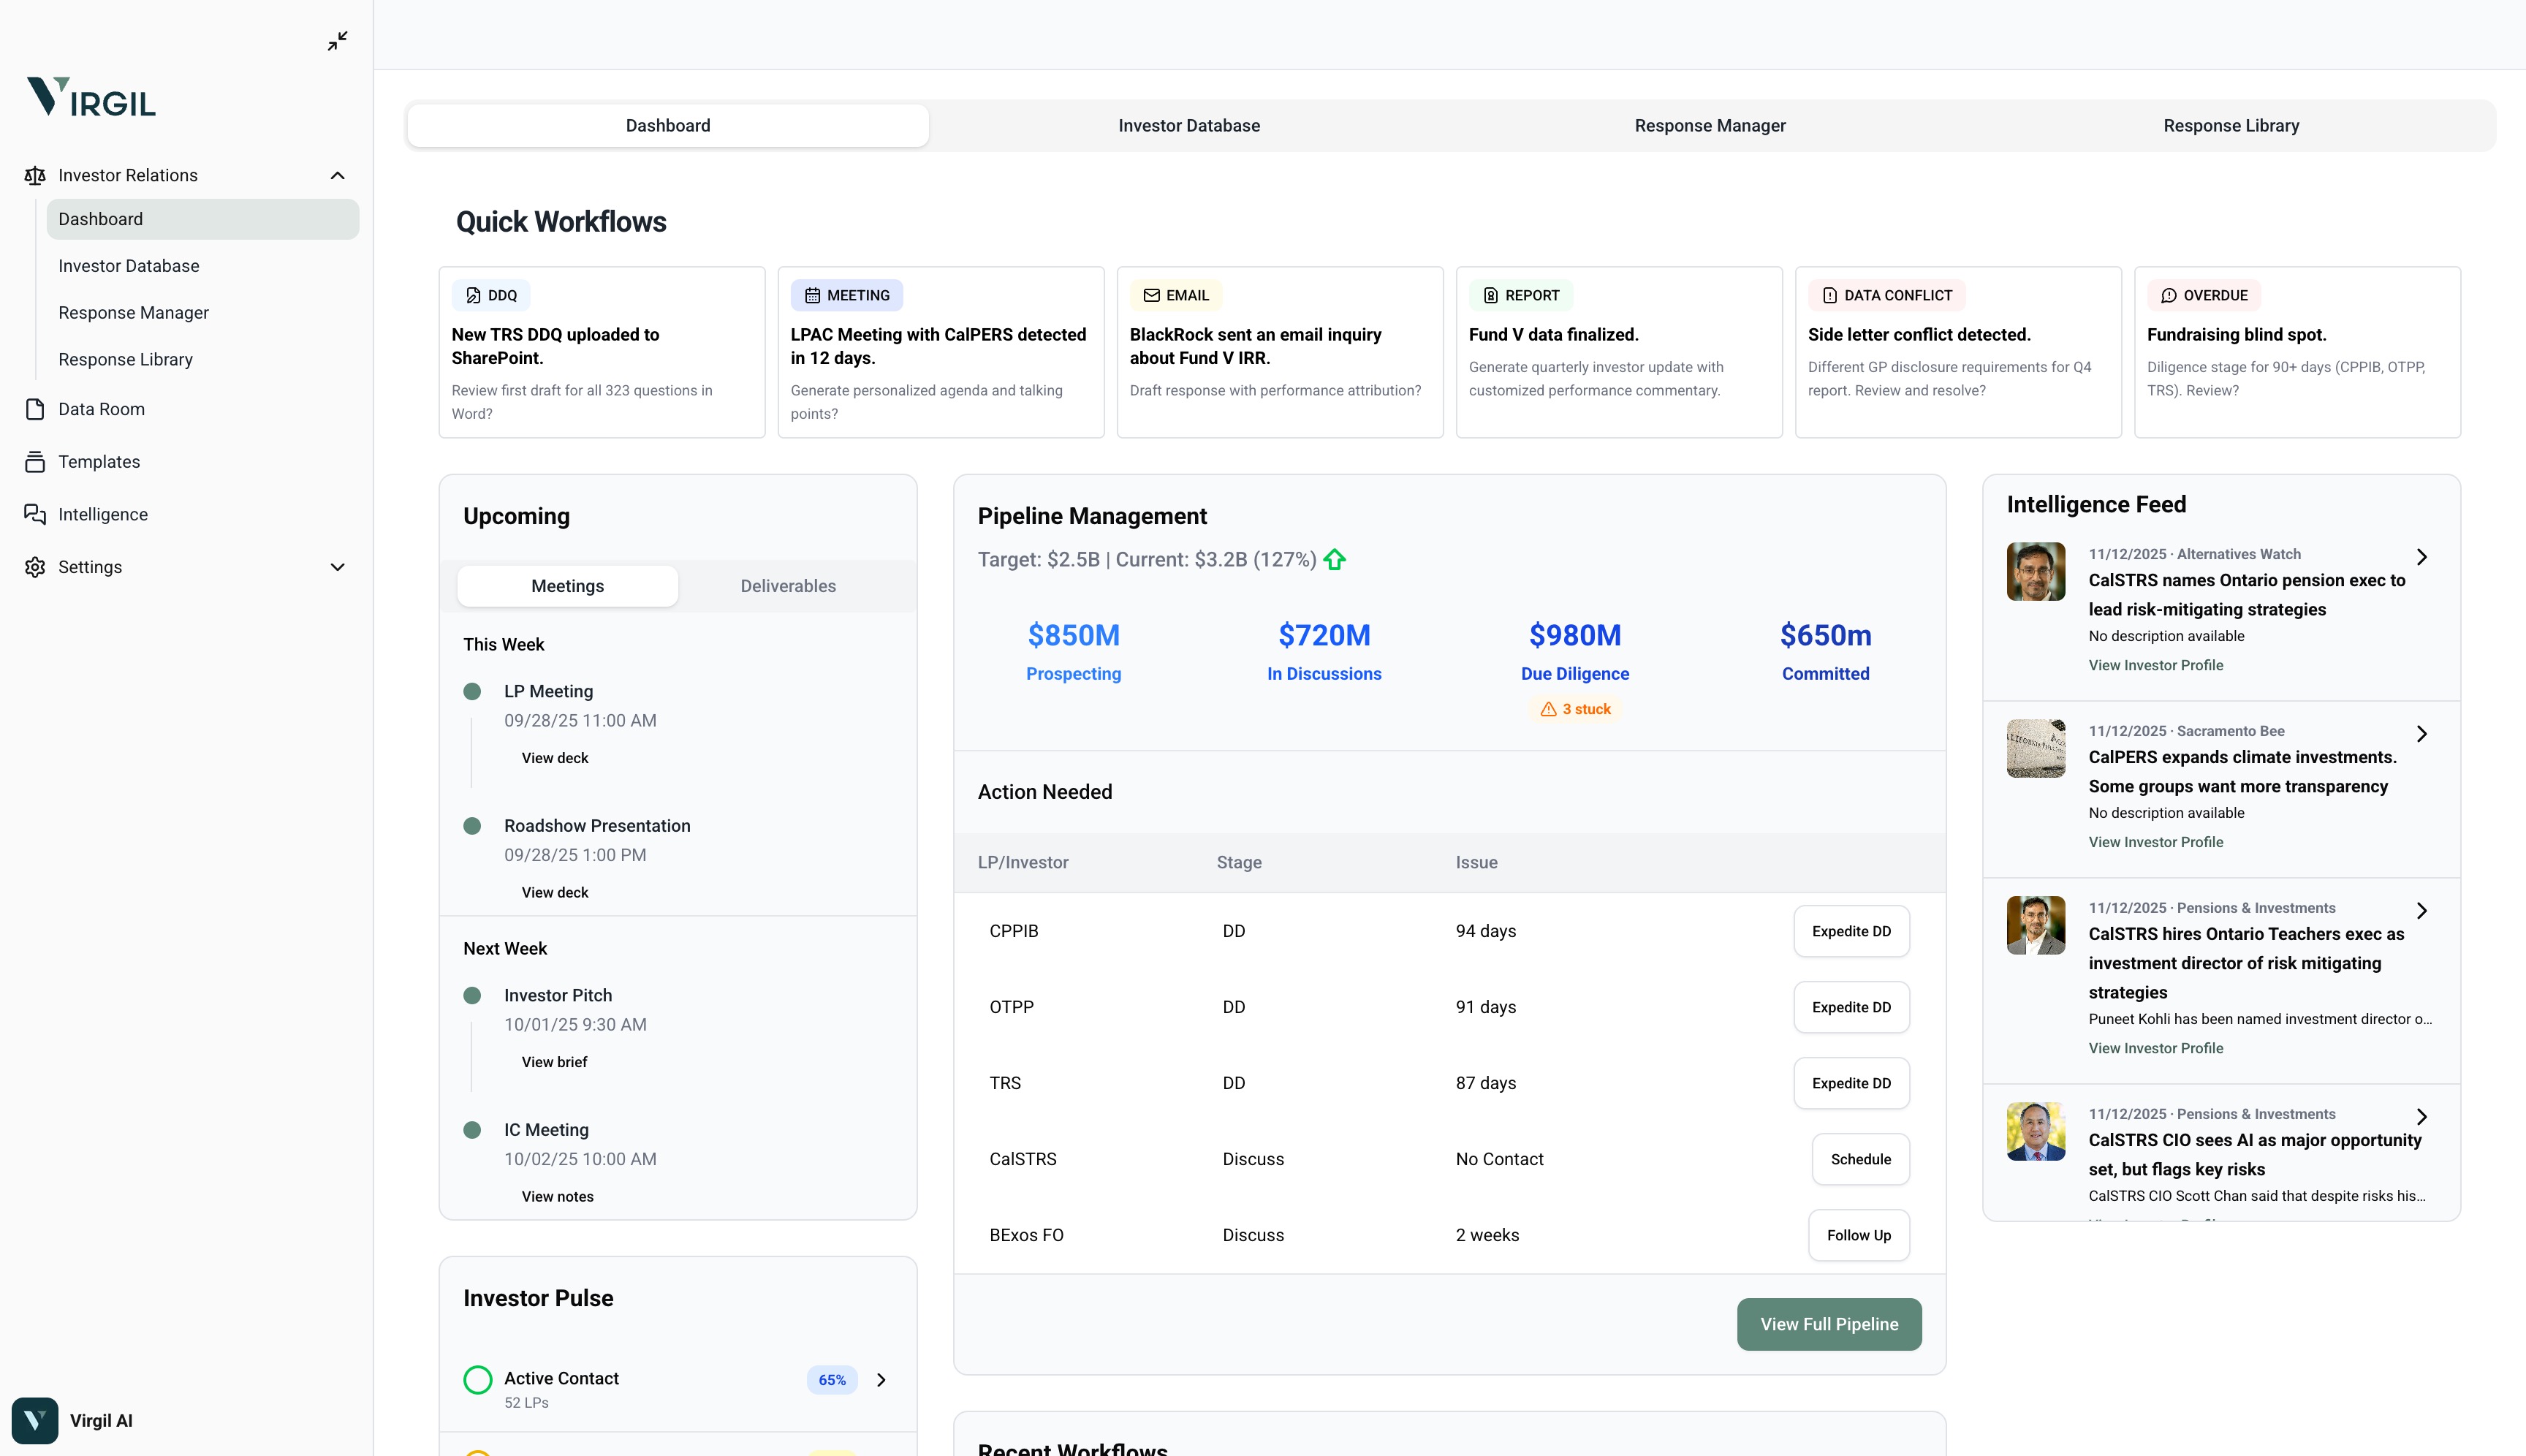The image size is (2526, 1456).
Task: Expand the Settings menu chevron
Action: pos(338,567)
